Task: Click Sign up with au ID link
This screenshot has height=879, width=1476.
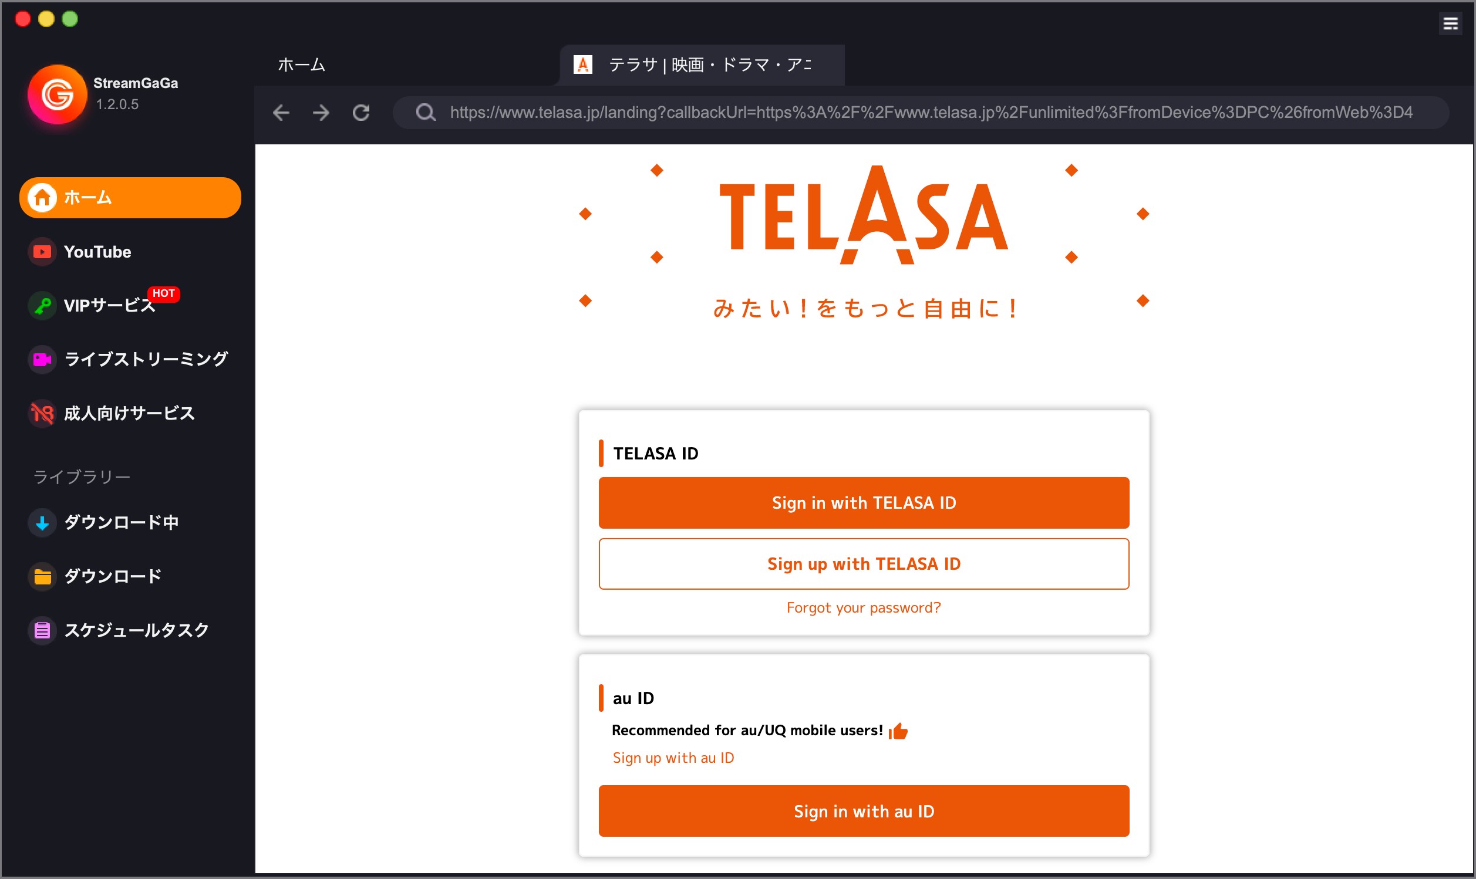Action: coord(672,757)
